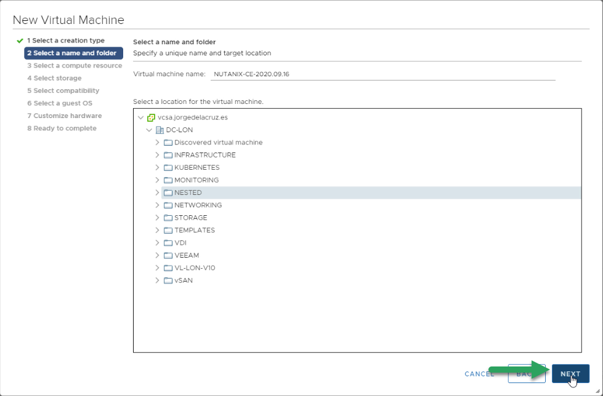Expand the VDI folder chevron
603x396 pixels.
pos(157,243)
